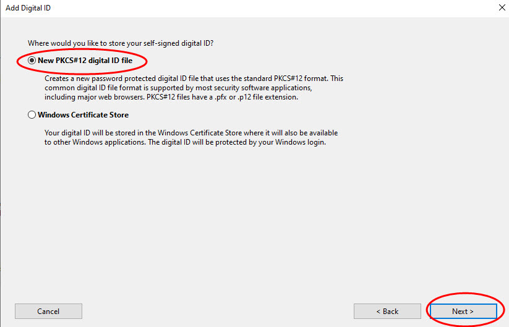Screen dimensions: 509x327
Task: Click the line starting "Your digital ID will be stored"
Action: tap(191, 133)
